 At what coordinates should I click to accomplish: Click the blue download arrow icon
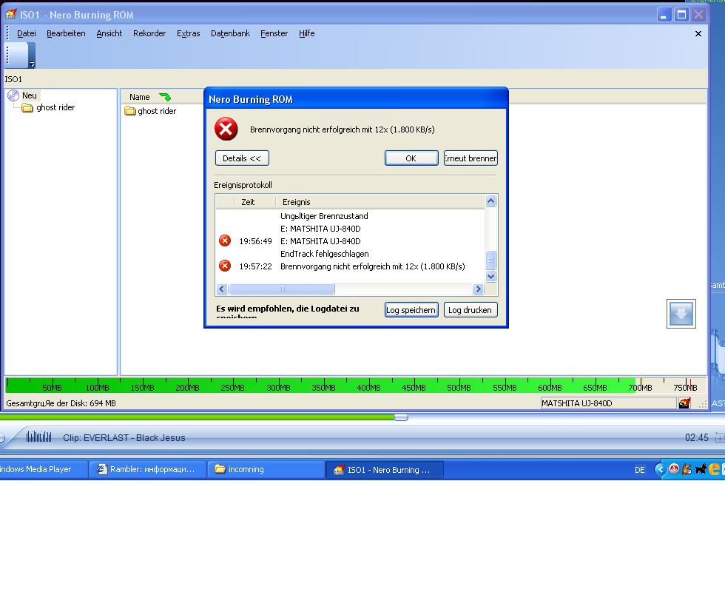click(x=681, y=314)
